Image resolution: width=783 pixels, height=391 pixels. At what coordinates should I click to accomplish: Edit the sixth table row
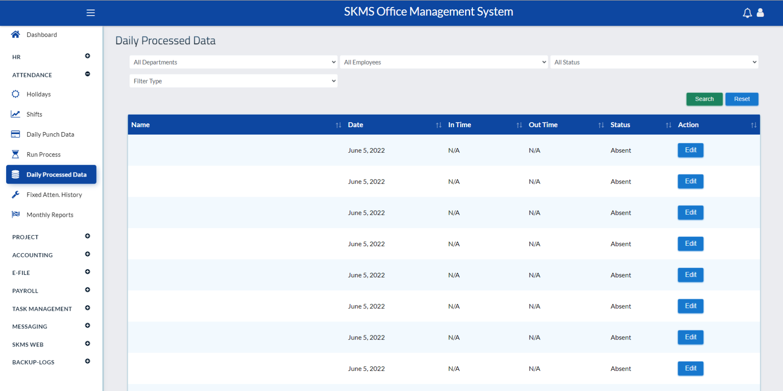pos(691,306)
